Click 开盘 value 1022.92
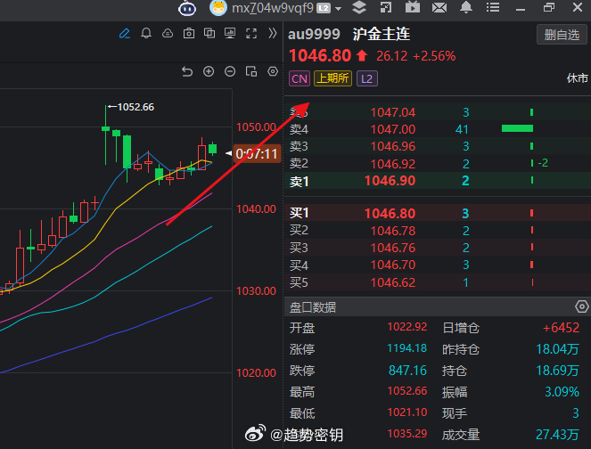 (x=407, y=327)
